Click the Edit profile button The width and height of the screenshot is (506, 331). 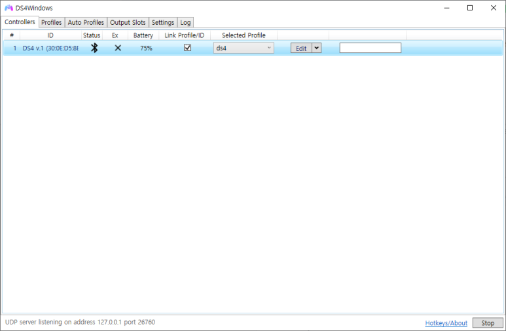(x=301, y=48)
